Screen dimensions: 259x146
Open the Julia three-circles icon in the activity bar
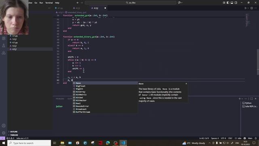(4, 53)
